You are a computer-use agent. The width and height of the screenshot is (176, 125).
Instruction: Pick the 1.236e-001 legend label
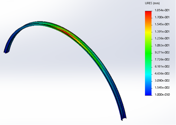coord(162,38)
